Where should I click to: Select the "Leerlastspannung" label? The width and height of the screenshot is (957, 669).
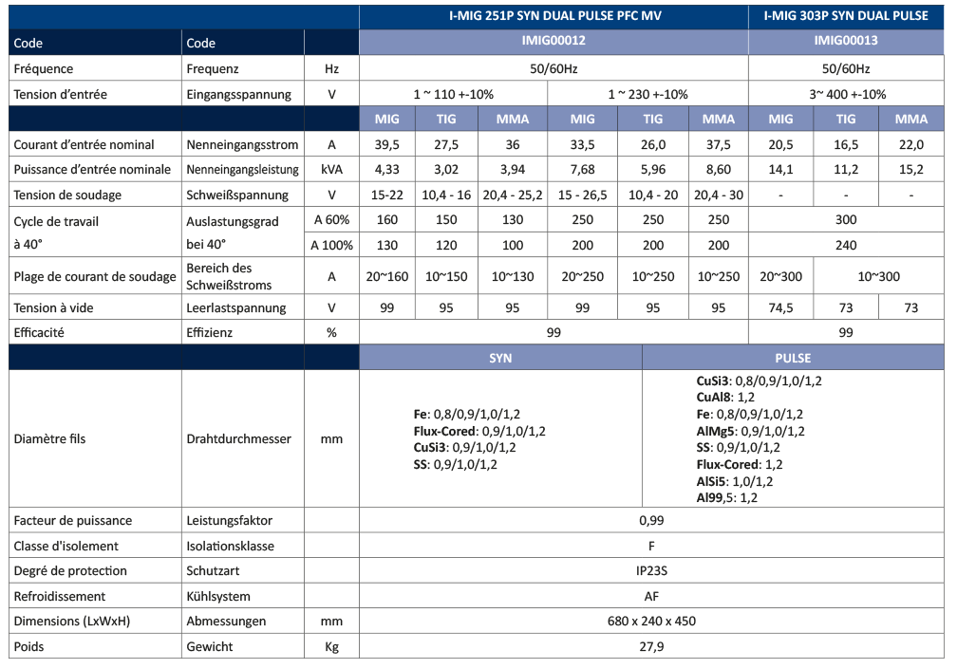pyautogui.click(x=236, y=308)
